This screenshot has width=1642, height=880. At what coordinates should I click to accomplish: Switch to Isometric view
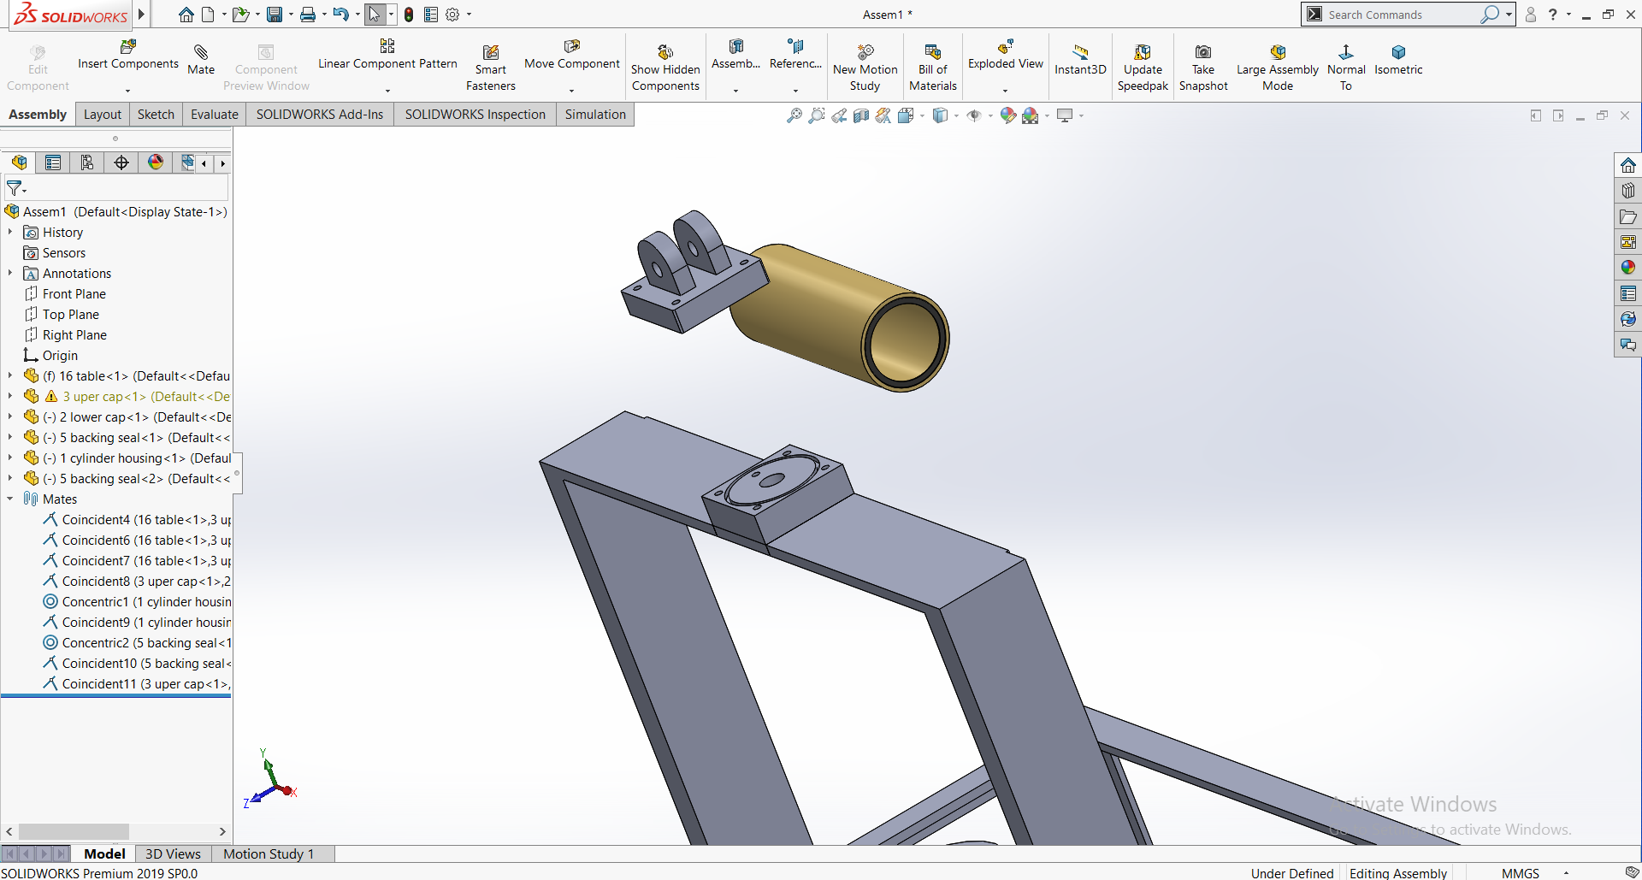tap(1398, 60)
